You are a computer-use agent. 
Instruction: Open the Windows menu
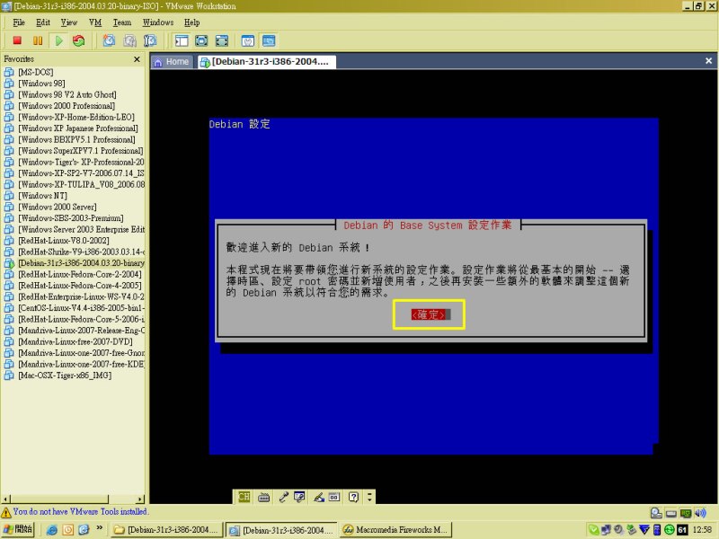(x=158, y=22)
